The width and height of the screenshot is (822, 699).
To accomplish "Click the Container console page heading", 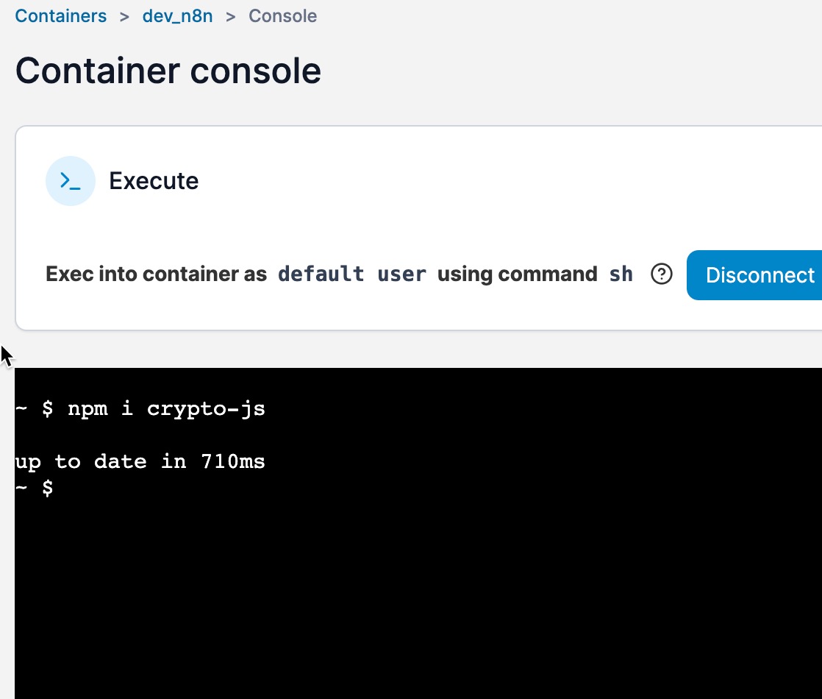I will tap(168, 71).
